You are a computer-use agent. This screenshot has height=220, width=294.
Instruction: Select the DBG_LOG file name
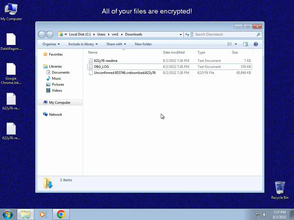pyautogui.click(x=101, y=66)
